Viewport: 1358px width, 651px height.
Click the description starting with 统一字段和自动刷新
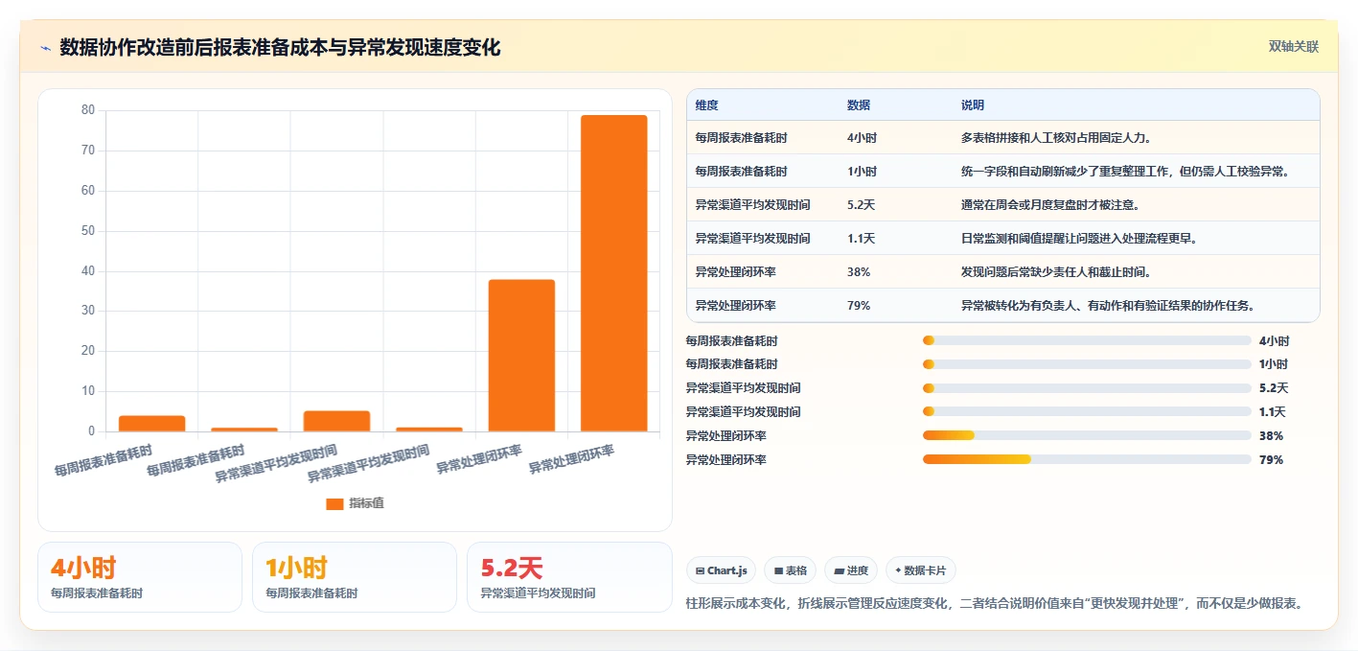pos(1125,172)
